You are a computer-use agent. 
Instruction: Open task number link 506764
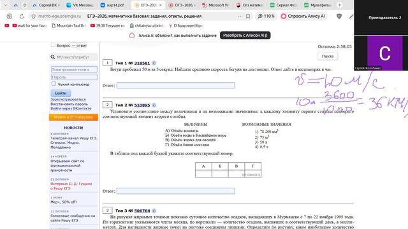(x=142, y=211)
